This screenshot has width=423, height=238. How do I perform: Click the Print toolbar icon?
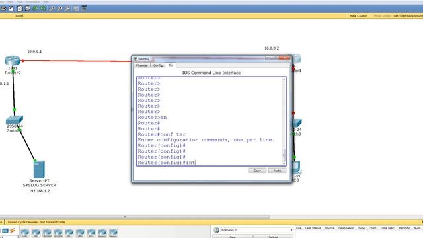coord(3,9)
